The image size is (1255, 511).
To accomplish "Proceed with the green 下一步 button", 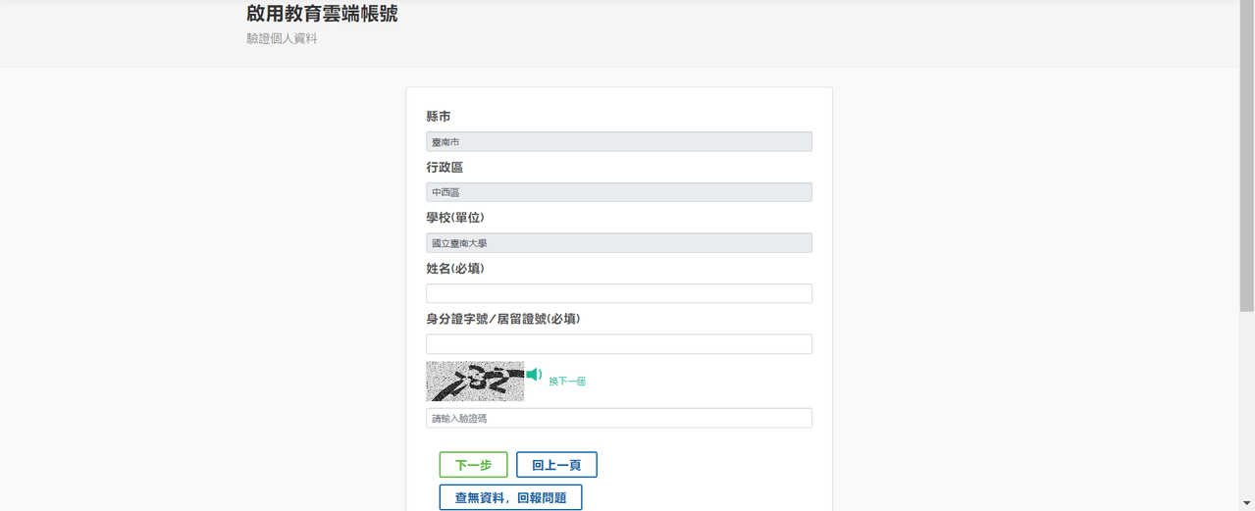I will pyautogui.click(x=473, y=465).
